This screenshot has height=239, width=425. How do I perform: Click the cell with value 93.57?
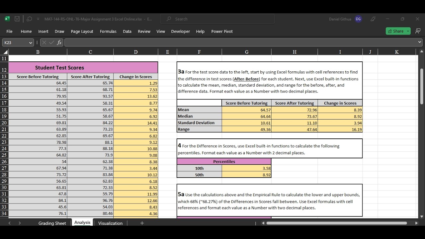click(x=90, y=96)
